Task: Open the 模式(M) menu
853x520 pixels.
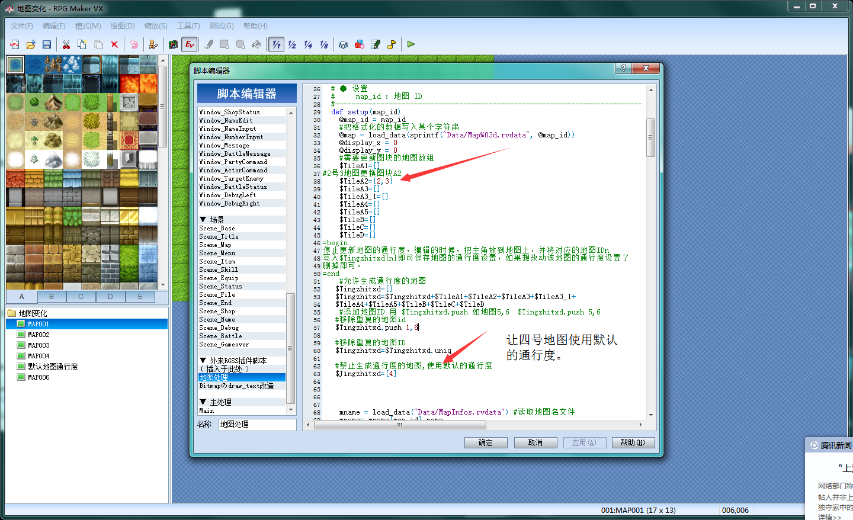Action: pyautogui.click(x=88, y=26)
